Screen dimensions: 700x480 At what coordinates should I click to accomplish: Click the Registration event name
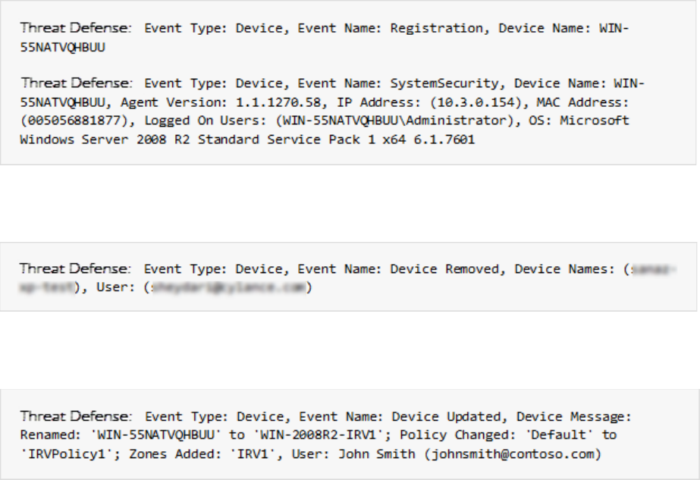(x=436, y=29)
